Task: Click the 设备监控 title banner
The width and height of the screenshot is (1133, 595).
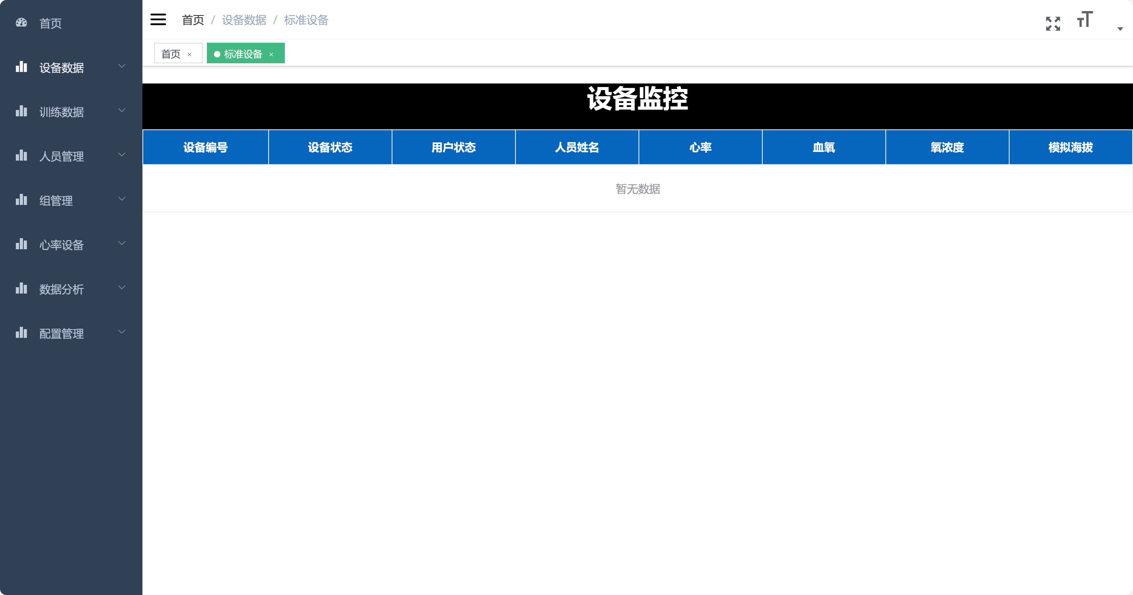Action: [638, 106]
